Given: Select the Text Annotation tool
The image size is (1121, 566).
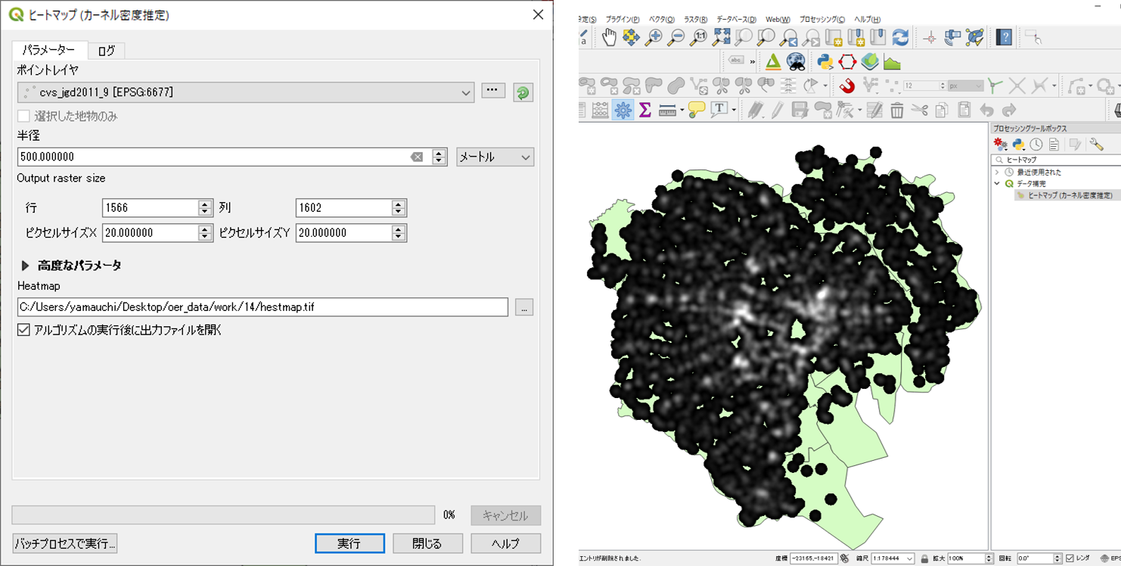Looking at the screenshot, I should 719,110.
